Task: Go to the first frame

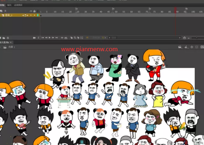Action: coord(43,38)
